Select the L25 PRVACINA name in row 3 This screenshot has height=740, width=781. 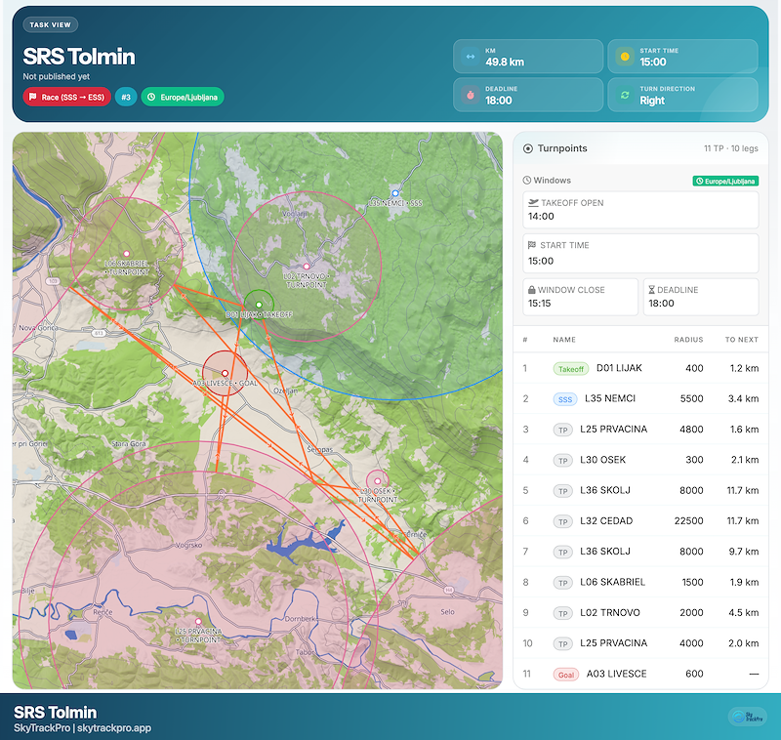click(614, 430)
